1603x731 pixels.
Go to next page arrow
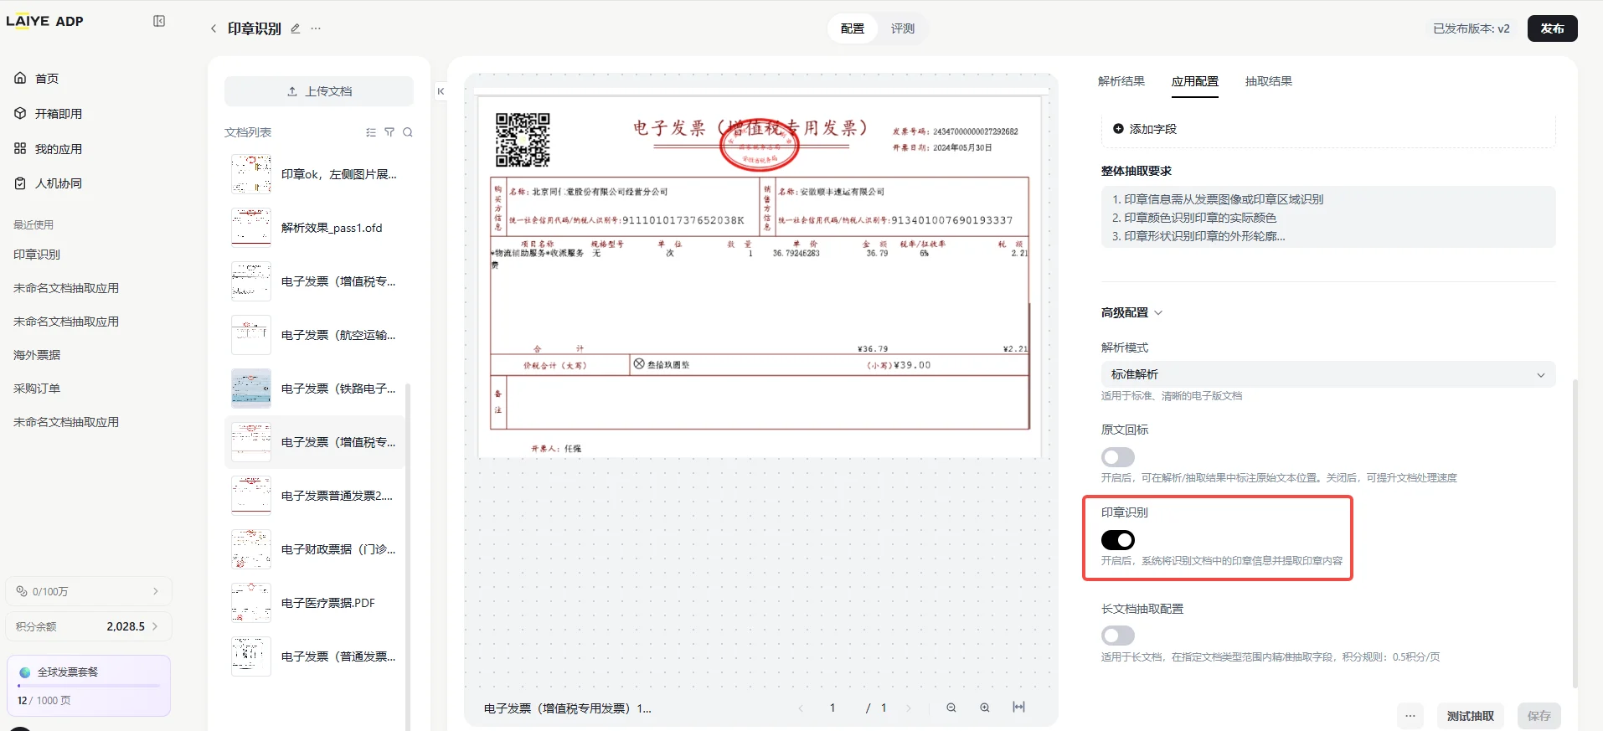(909, 708)
